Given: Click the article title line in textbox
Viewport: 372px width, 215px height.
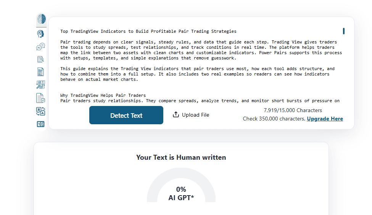Looking at the screenshot, I should click(148, 31).
